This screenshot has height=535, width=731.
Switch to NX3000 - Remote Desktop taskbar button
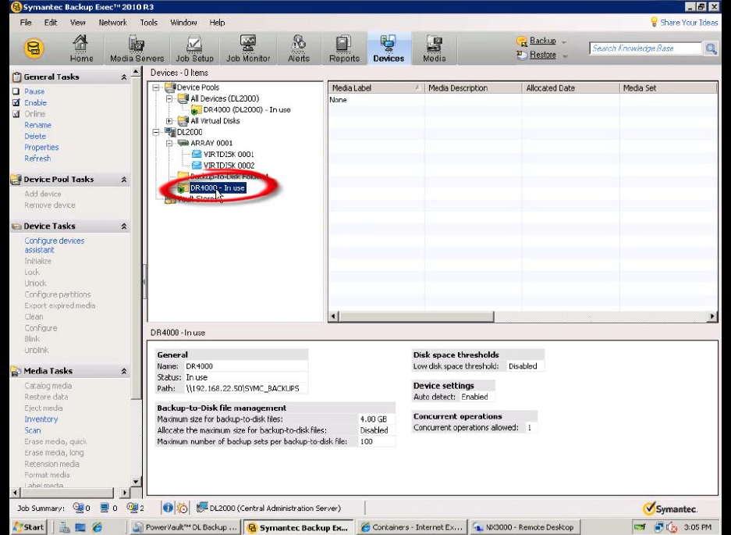point(525,527)
